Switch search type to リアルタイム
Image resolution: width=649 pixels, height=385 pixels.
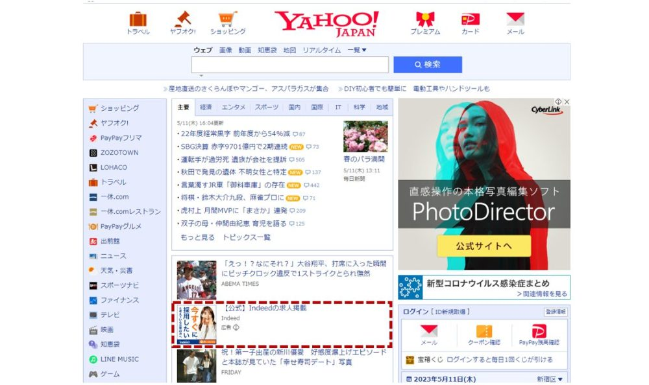(322, 50)
